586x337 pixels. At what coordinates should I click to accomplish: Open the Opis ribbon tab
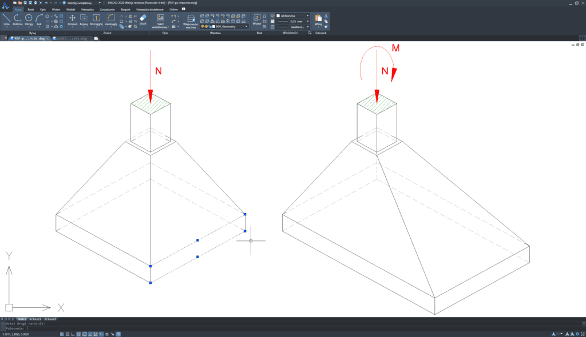pos(43,10)
